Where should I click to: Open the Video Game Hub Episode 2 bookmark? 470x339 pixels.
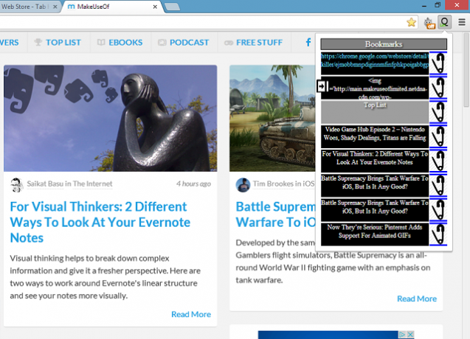(x=375, y=137)
